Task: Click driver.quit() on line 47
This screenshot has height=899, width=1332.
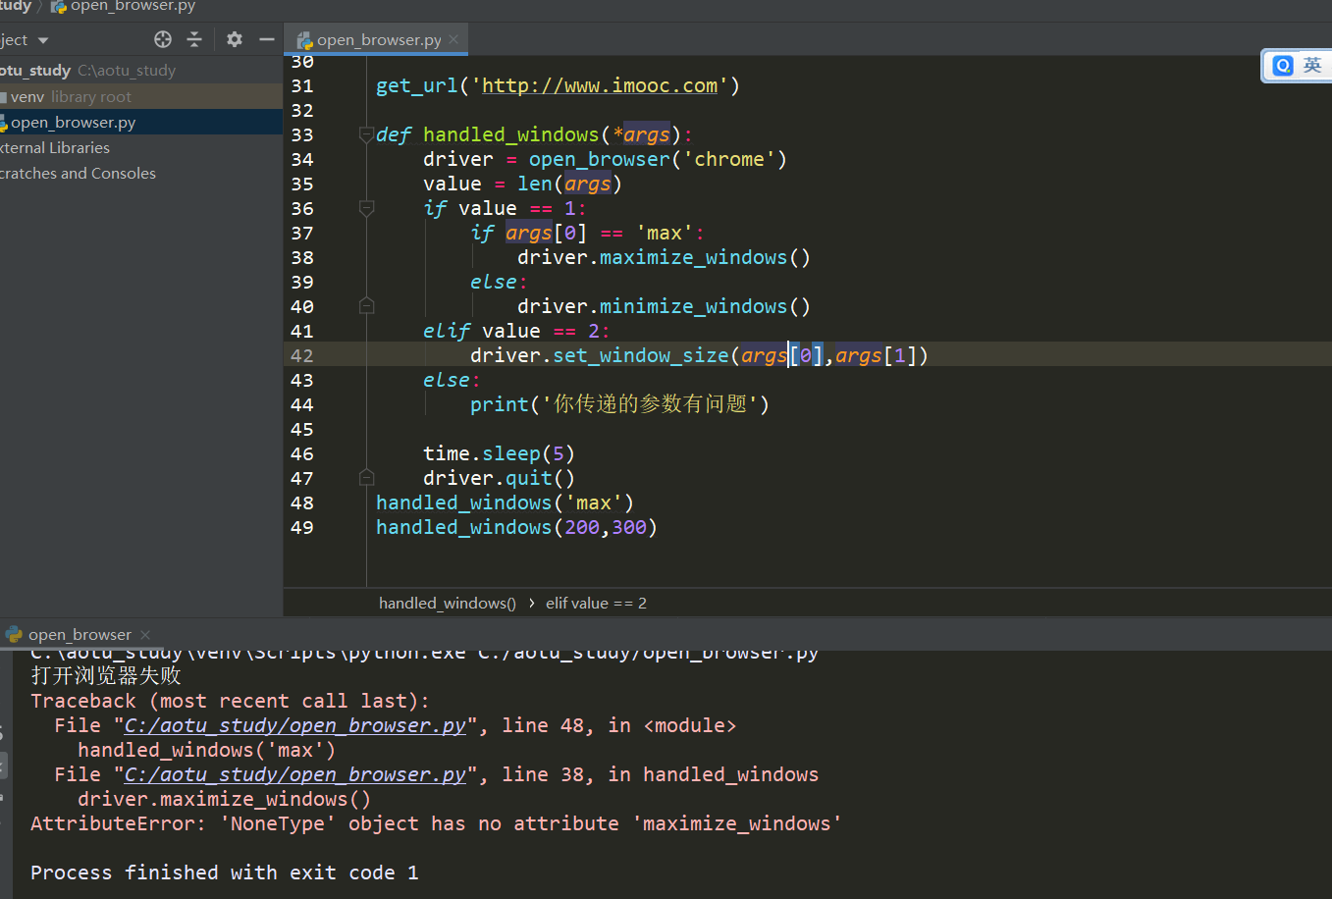Action: click(499, 478)
